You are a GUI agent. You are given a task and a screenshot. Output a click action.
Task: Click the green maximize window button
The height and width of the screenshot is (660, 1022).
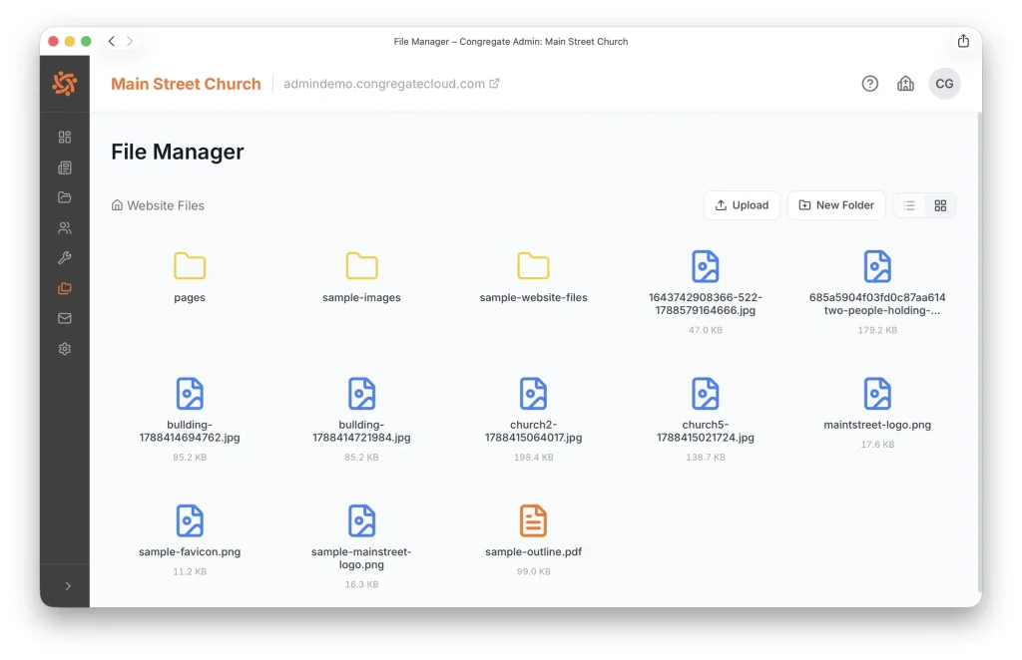click(x=86, y=41)
